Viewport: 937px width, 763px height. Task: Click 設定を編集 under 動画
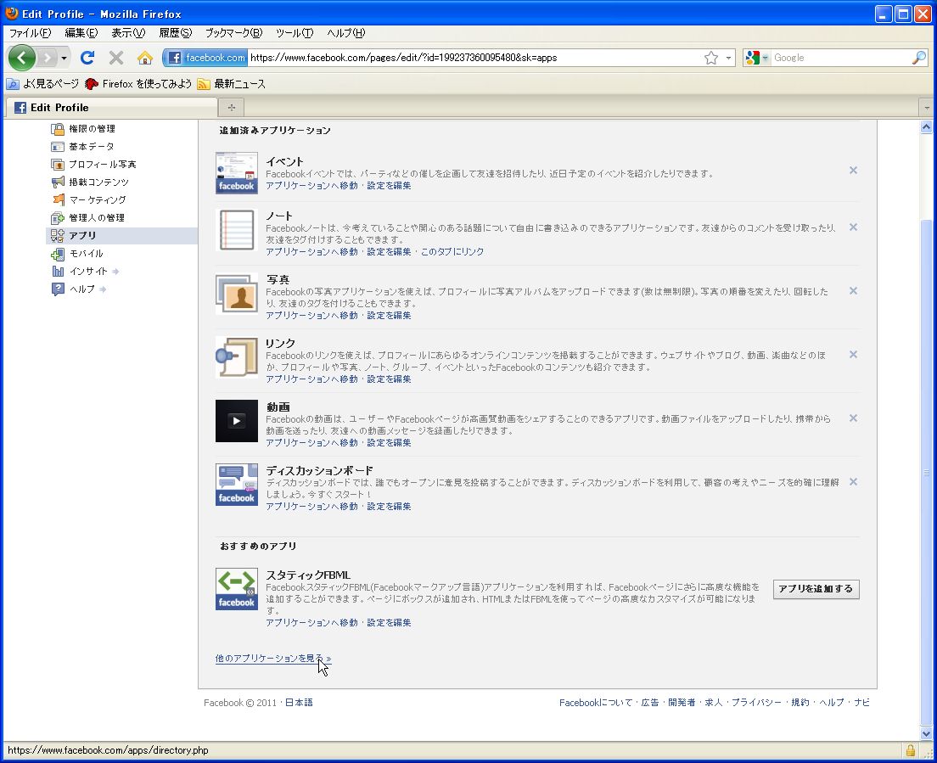coord(389,443)
